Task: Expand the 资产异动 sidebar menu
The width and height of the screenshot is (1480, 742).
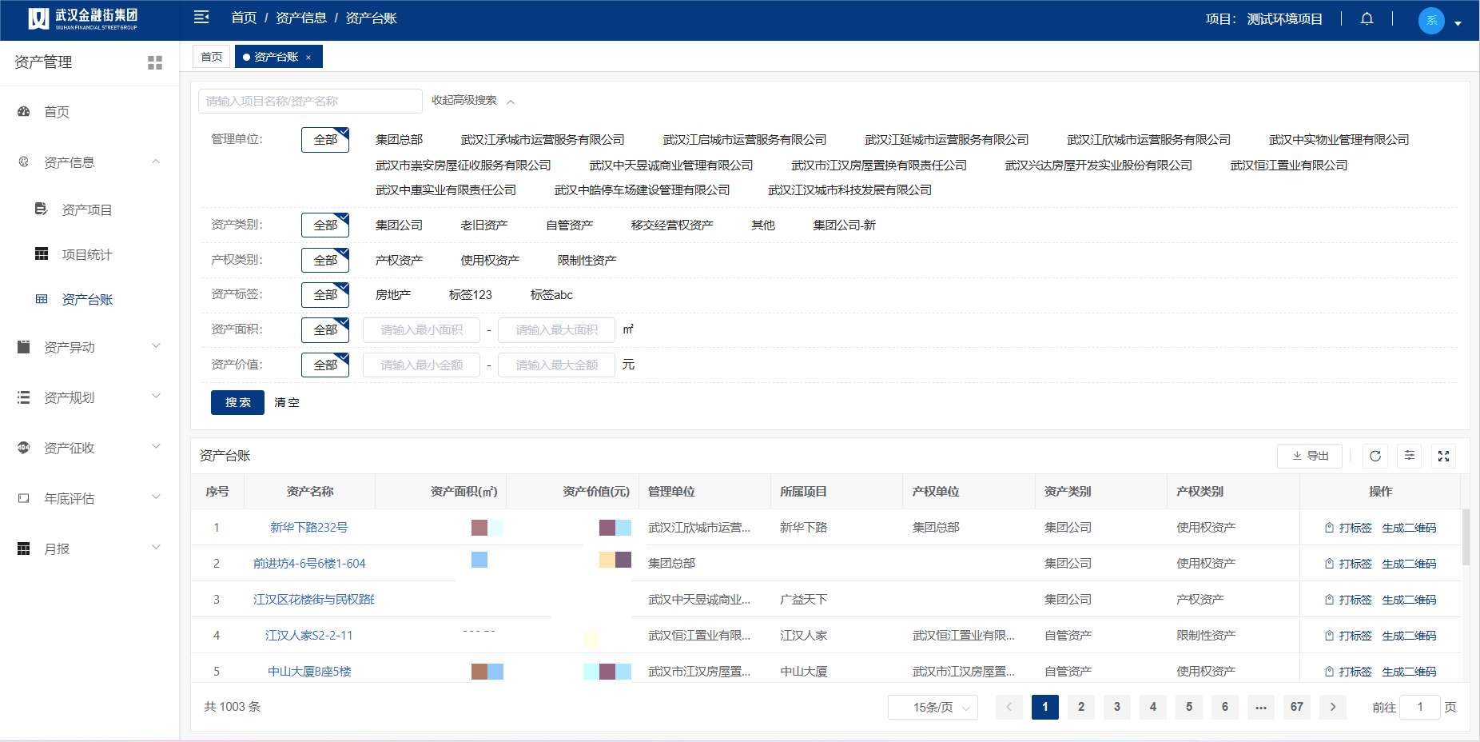Action: (90, 347)
